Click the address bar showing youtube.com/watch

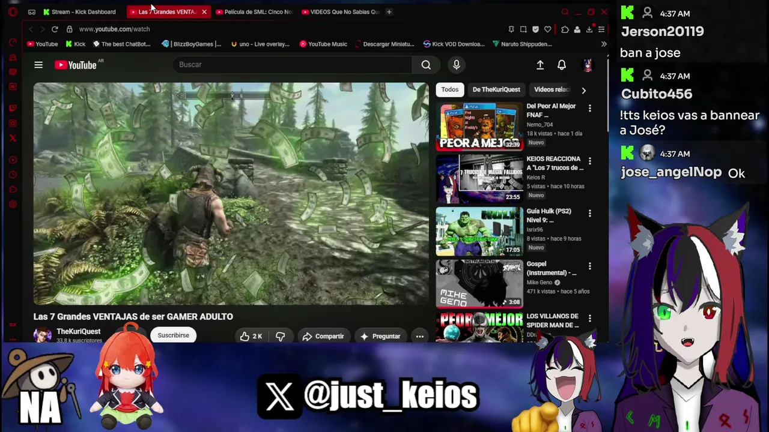coord(114,29)
